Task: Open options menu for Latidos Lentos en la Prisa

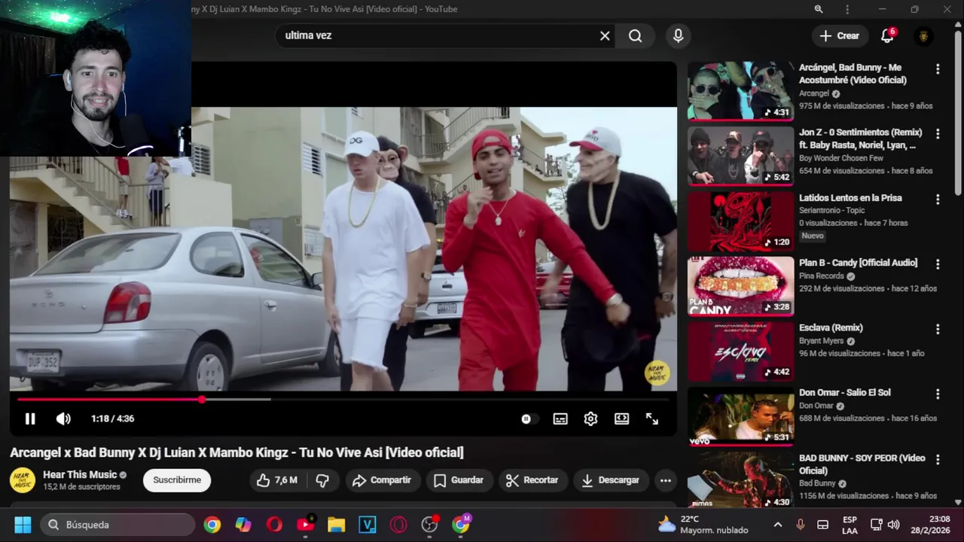Action: (x=938, y=199)
